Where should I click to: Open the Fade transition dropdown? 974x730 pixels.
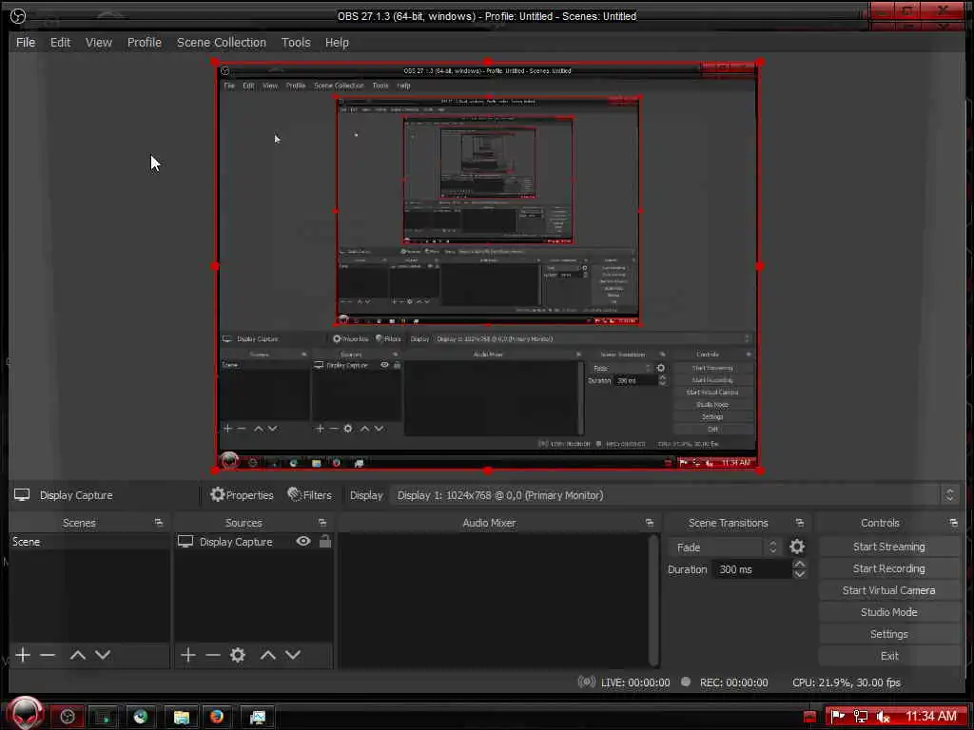pyautogui.click(x=725, y=547)
